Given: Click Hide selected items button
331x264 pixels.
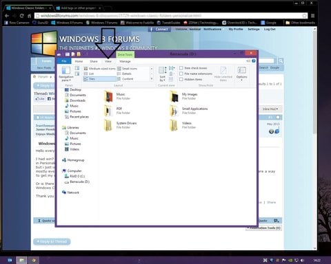Looking at the screenshot, I should [223, 74].
